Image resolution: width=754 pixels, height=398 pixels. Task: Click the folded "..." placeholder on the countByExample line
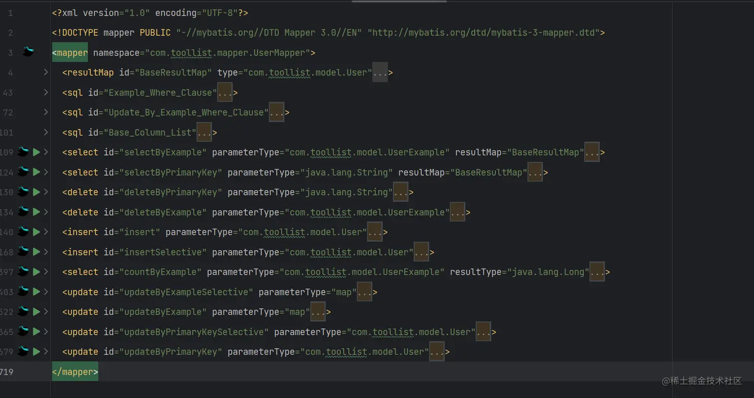[x=597, y=272]
